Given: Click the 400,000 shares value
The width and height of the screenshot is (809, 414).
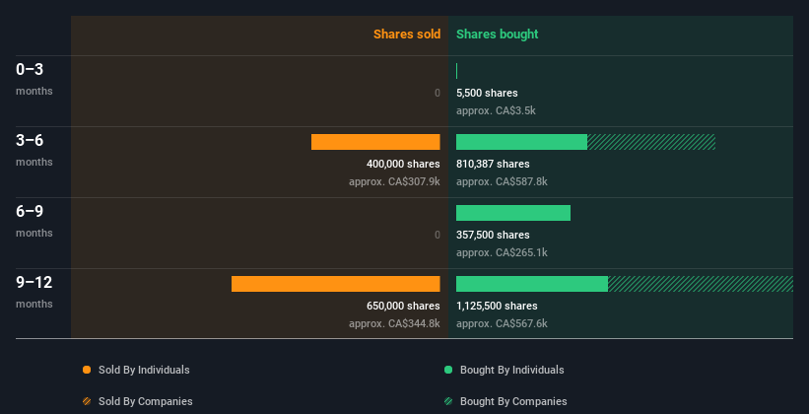Looking at the screenshot, I should tap(403, 164).
